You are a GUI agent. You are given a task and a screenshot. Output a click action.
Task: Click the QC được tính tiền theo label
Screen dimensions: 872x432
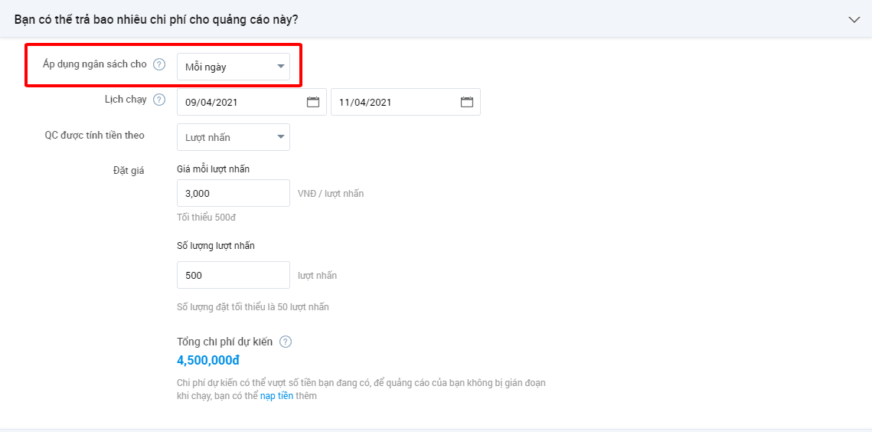point(94,136)
